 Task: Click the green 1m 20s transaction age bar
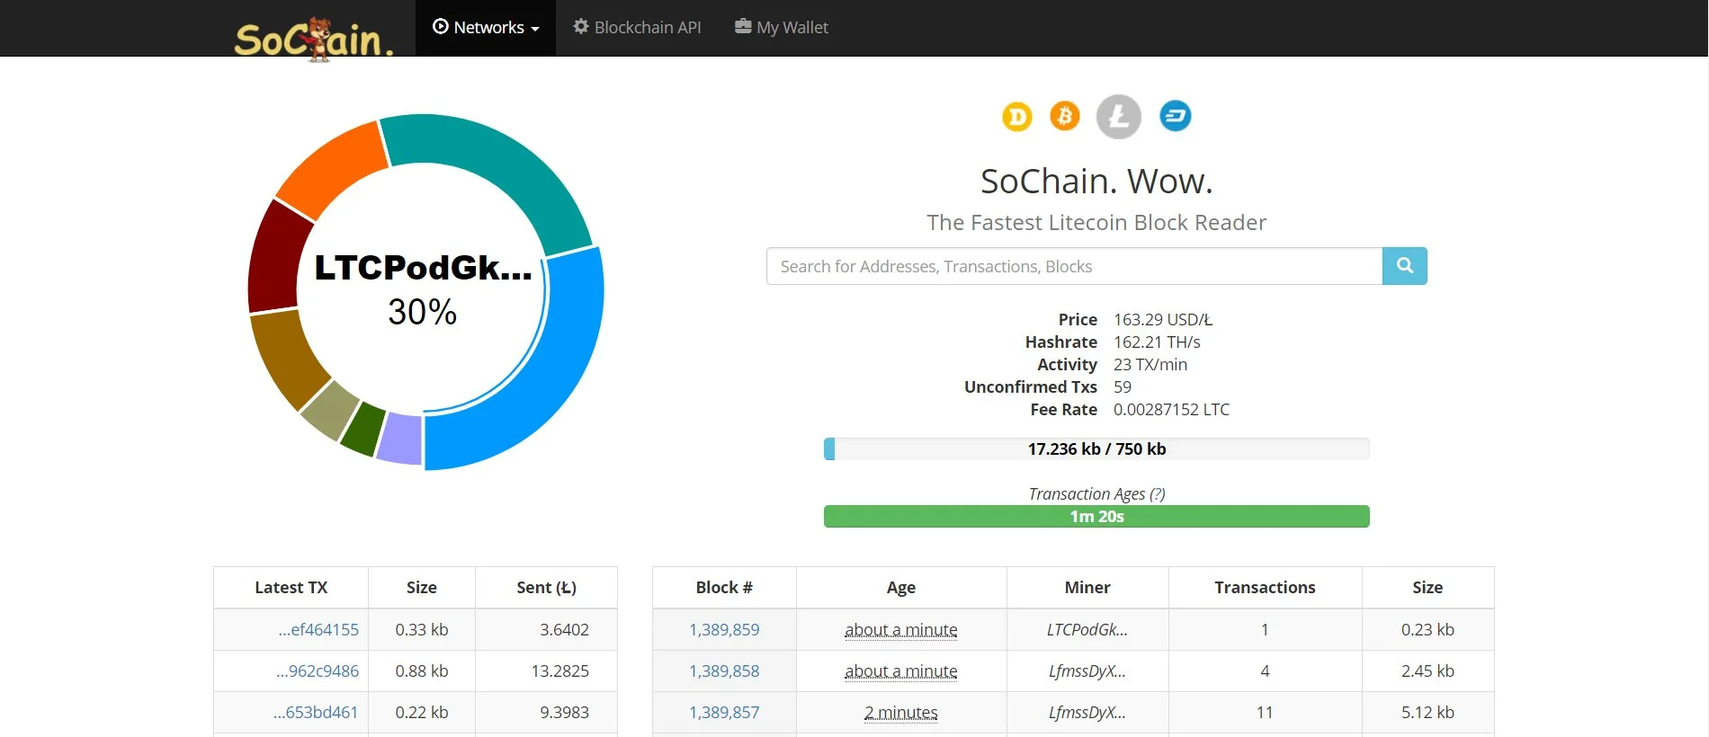pos(1096,516)
